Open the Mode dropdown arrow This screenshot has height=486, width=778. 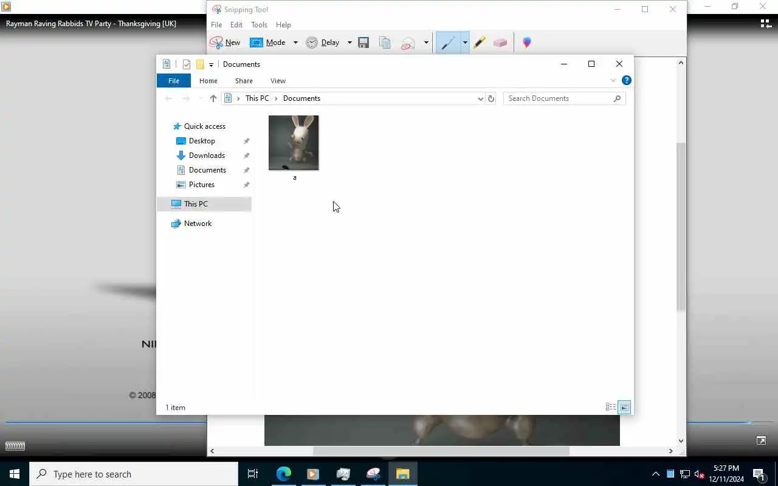point(295,43)
